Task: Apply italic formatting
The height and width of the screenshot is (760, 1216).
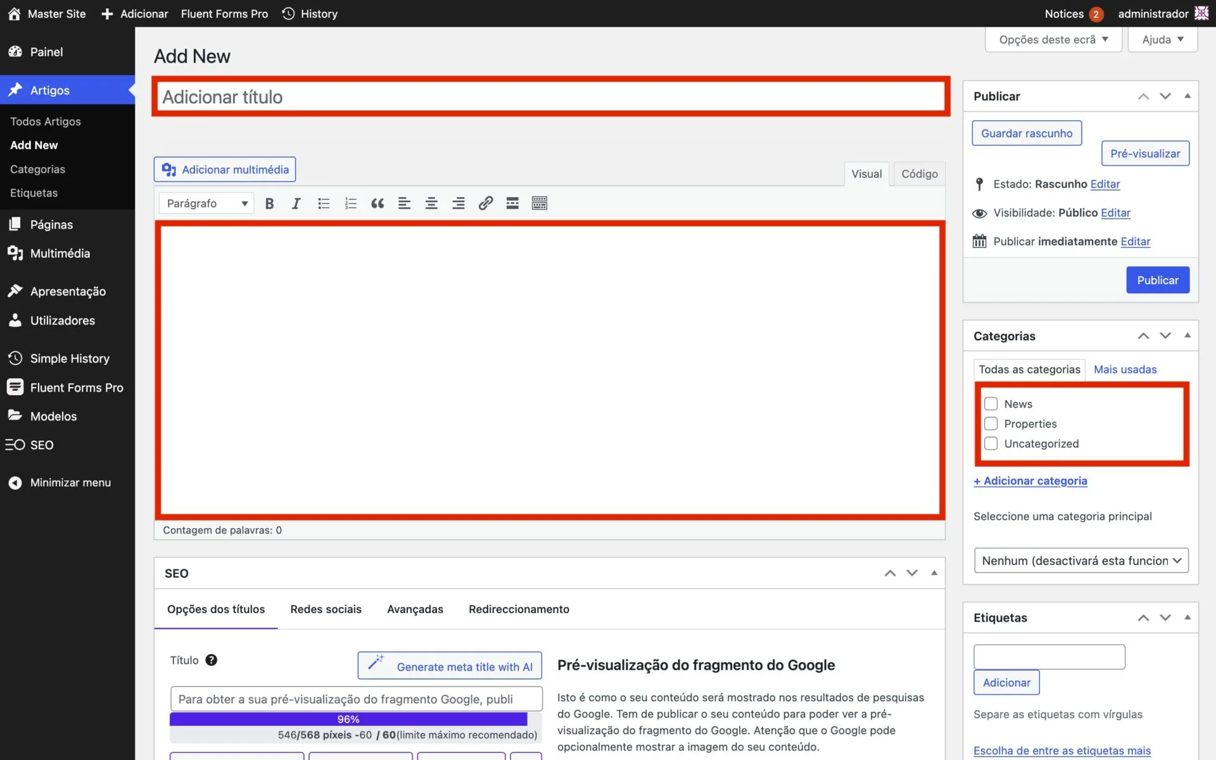Action: click(x=296, y=203)
